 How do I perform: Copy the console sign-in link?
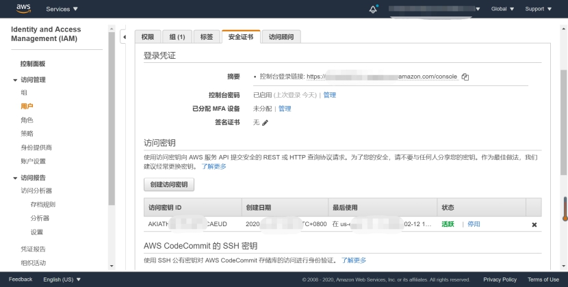465,77
